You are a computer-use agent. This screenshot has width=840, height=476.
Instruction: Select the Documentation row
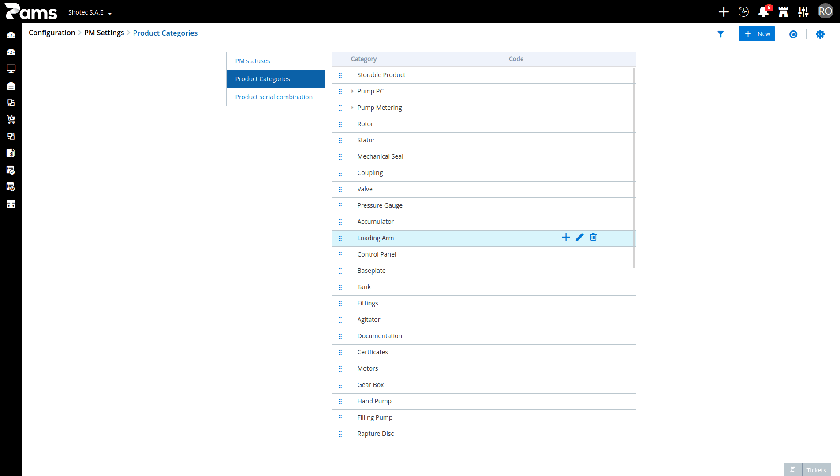(484, 336)
